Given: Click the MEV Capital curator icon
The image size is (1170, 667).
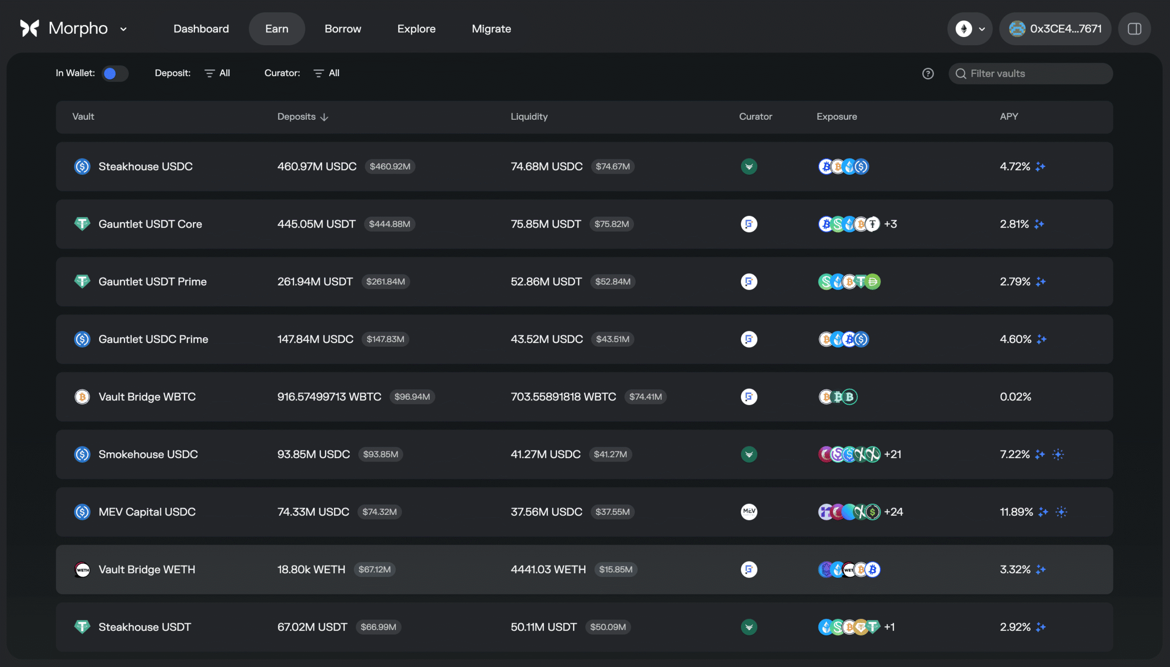Looking at the screenshot, I should point(749,512).
